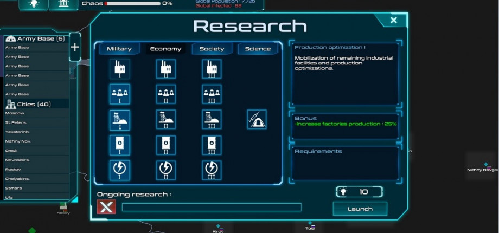
Task: Select Nizhny Nov. in the cities list
Action: (x=37, y=141)
